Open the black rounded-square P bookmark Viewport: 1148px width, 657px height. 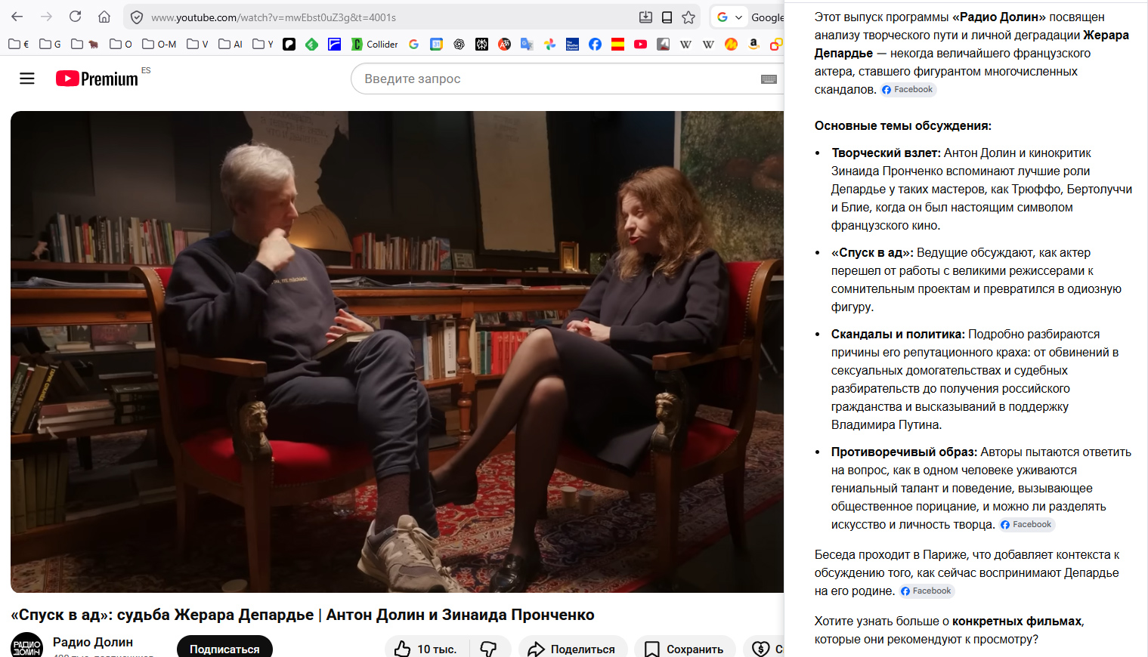[x=289, y=44]
